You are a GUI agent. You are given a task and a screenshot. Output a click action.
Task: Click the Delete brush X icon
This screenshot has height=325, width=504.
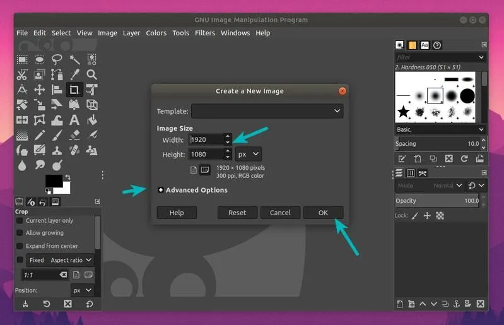(448, 158)
